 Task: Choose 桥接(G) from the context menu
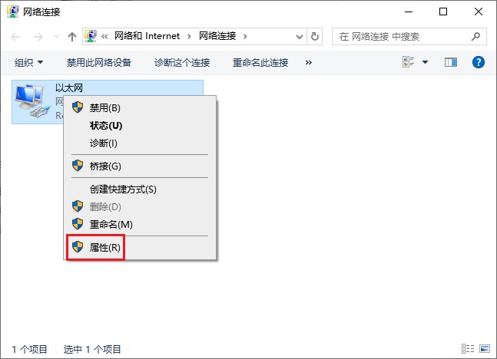[140, 166]
